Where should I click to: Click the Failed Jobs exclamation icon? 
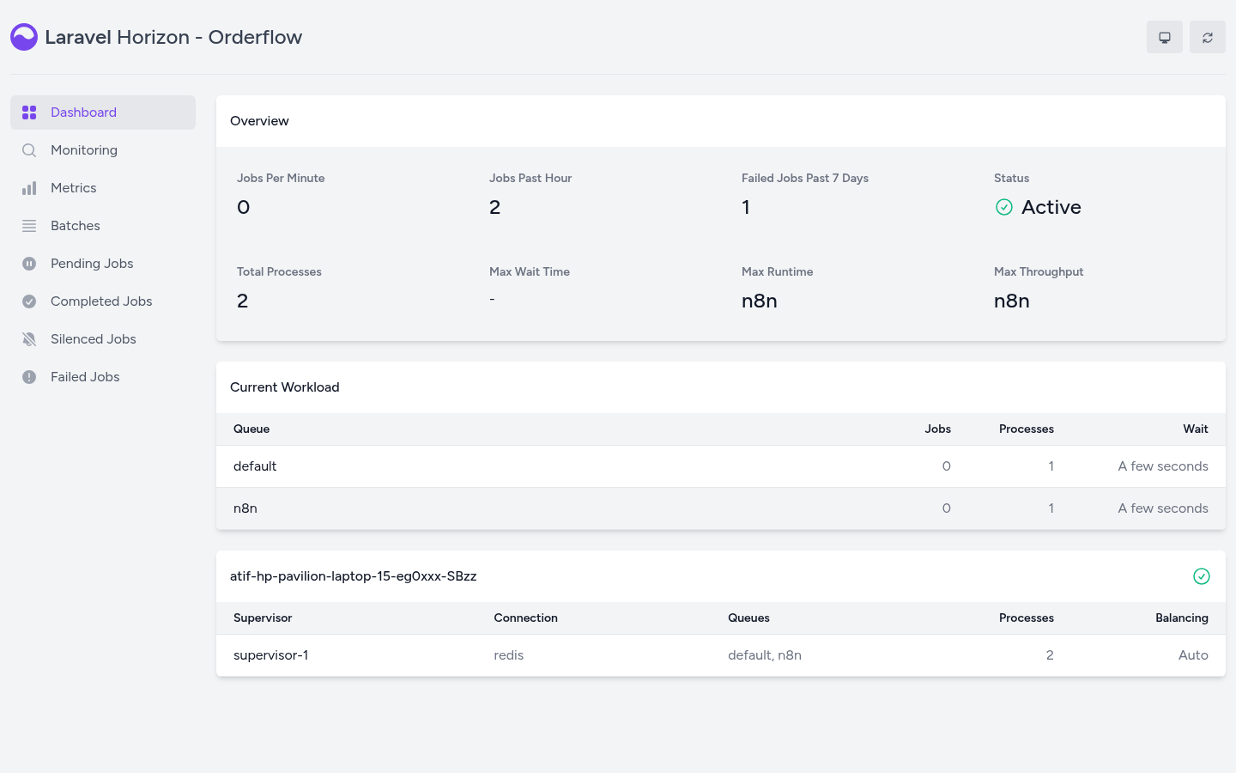pyautogui.click(x=29, y=377)
